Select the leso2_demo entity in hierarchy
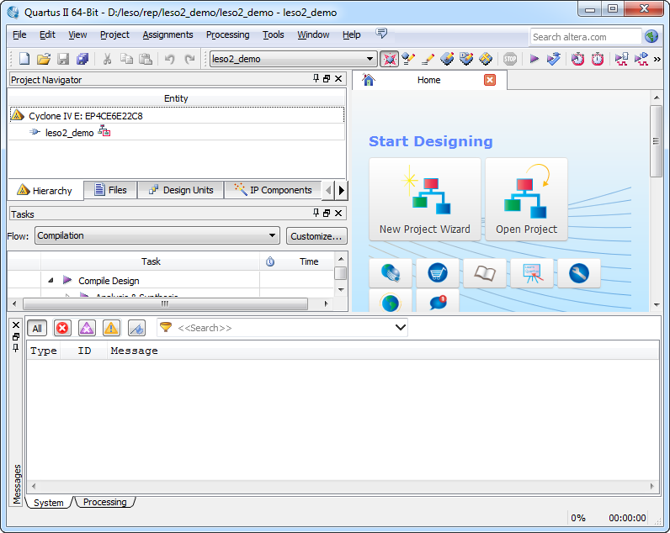This screenshot has height=533, width=670. 69,133
